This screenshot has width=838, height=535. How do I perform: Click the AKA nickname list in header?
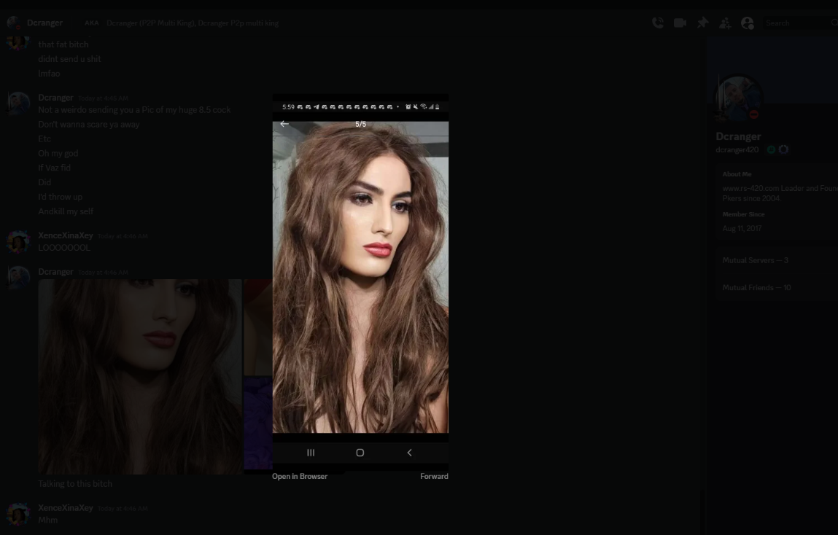(x=193, y=23)
